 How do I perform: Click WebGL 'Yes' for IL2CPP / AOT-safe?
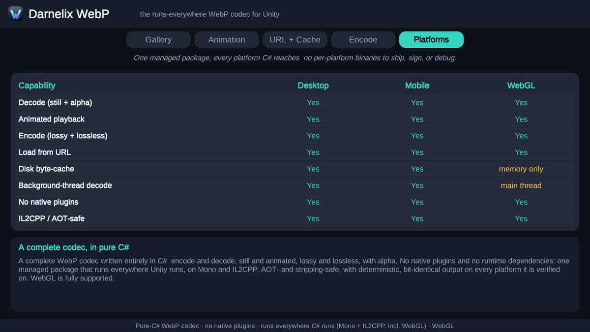[x=521, y=218]
